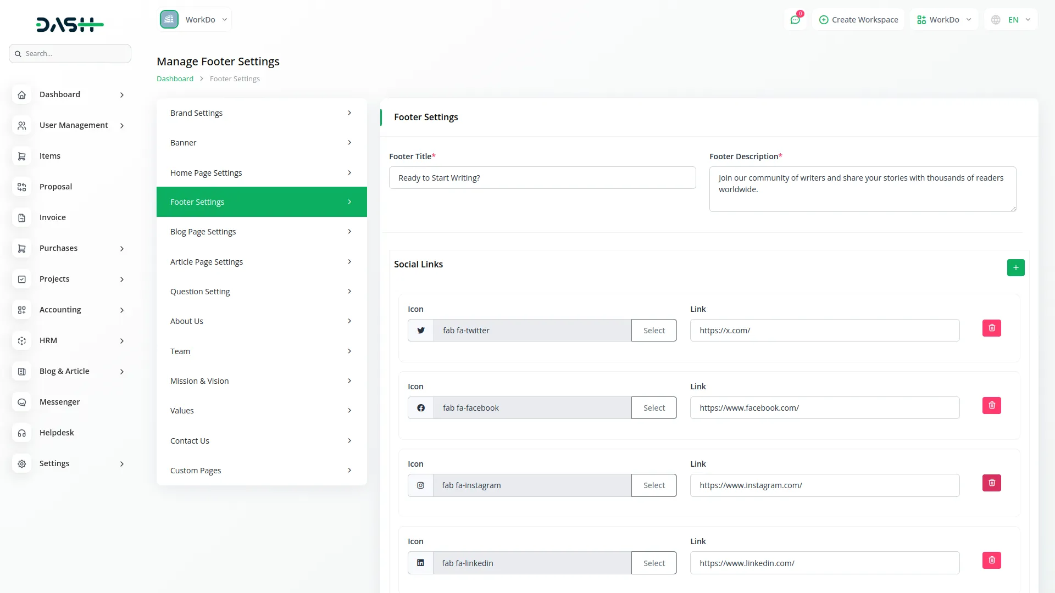Add a new social link row
Image resolution: width=1055 pixels, height=593 pixels.
pos(1015,268)
